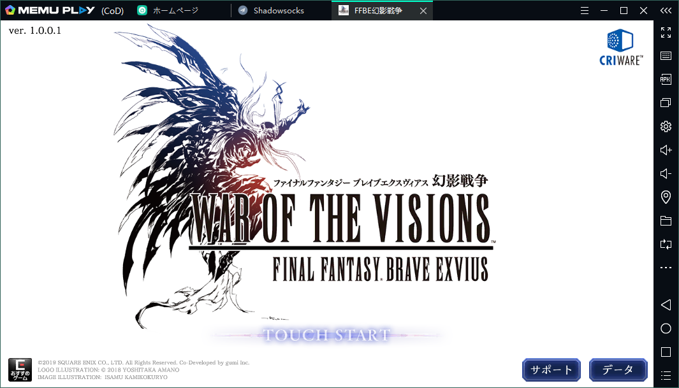Click the サポート button
Viewport: 679px width, 388px height.
tap(551, 370)
